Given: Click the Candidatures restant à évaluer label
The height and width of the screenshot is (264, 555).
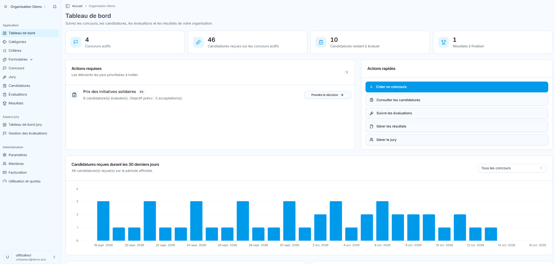Looking at the screenshot, I should coord(355,46).
